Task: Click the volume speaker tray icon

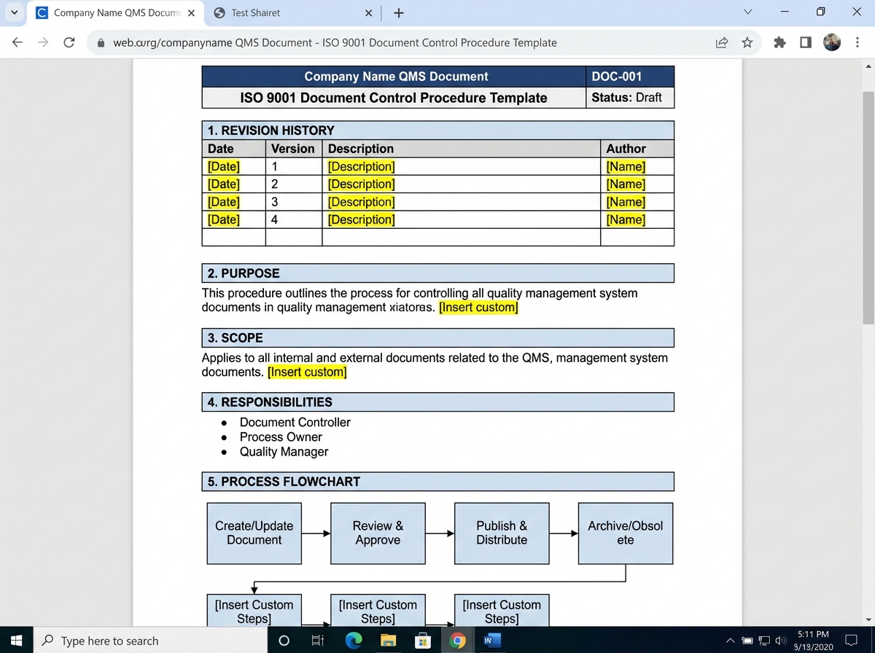Action: [x=780, y=641]
